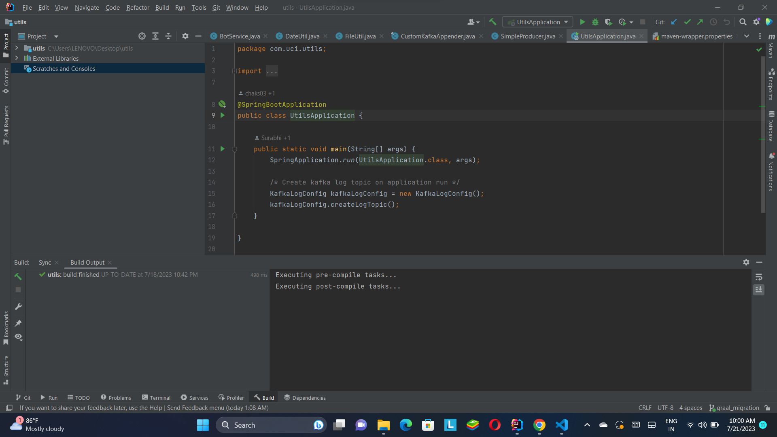This screenshot has height=437, width=777.
Task: Open the Refactor menu
Action: (x=138, y=8)
